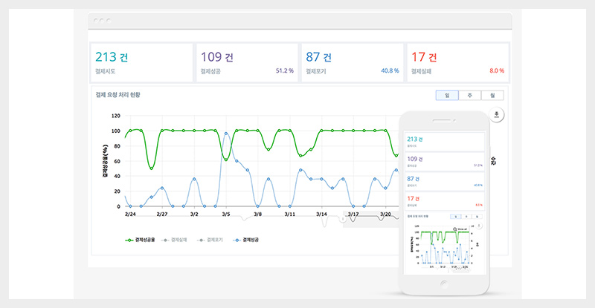Click the green line dip near 2/27

tap(152, 168)
